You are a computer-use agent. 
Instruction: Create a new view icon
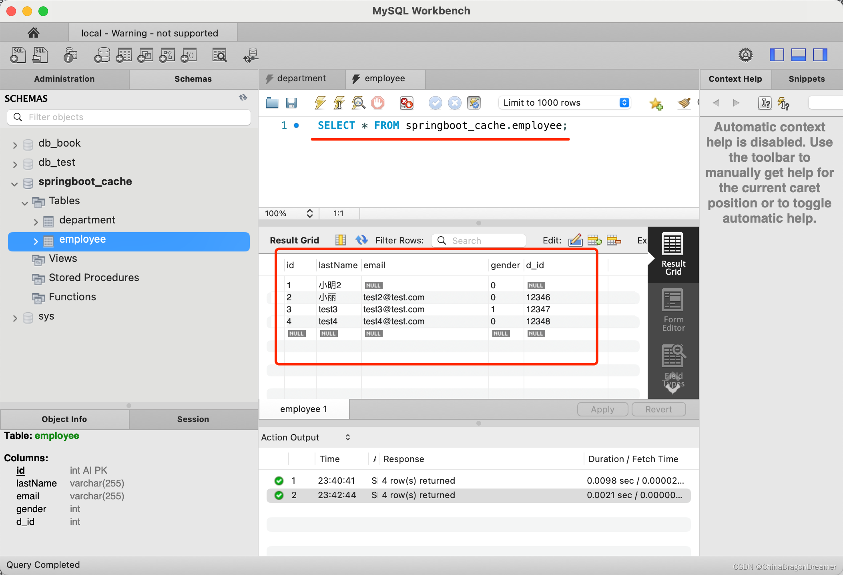[145, 55]
